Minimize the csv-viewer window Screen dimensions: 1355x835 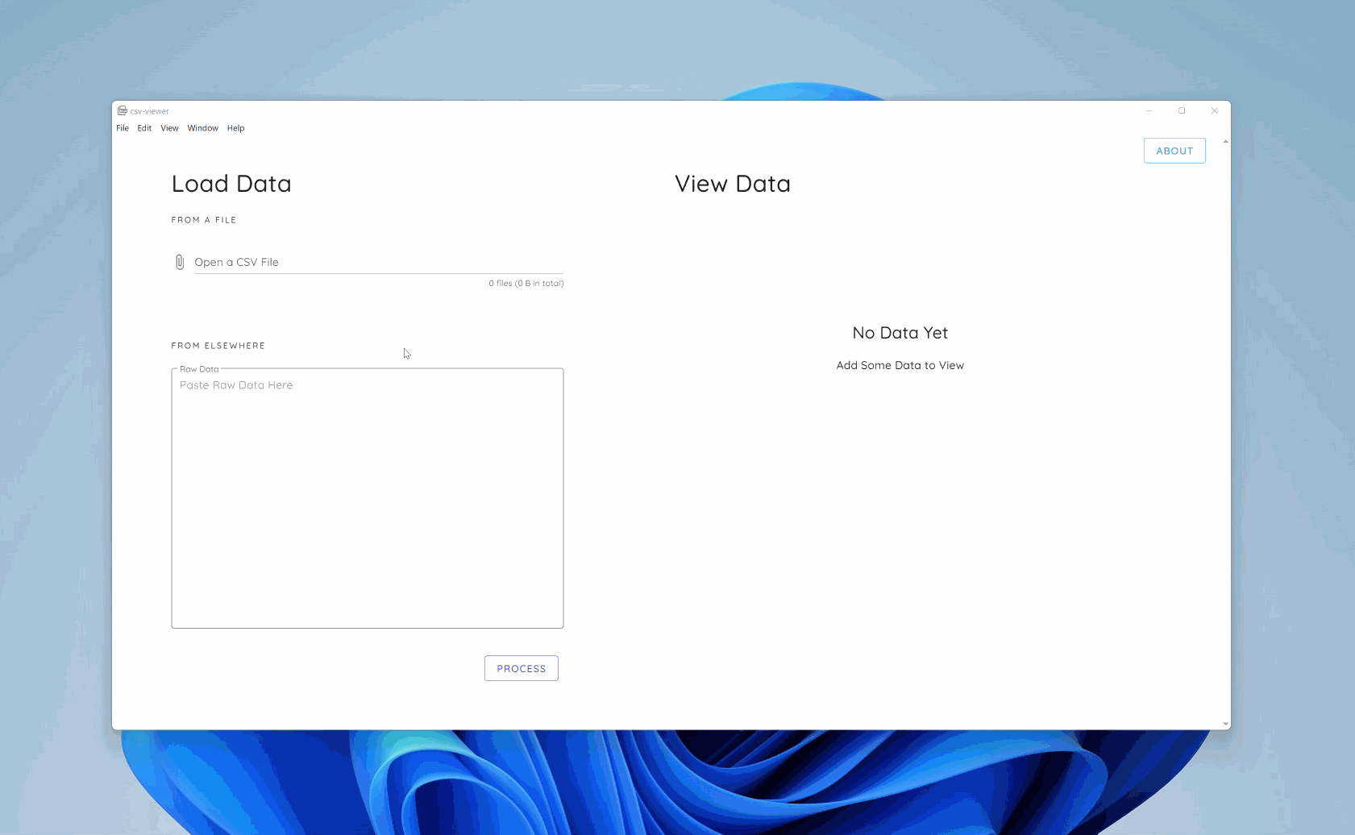coord(1149,111)
